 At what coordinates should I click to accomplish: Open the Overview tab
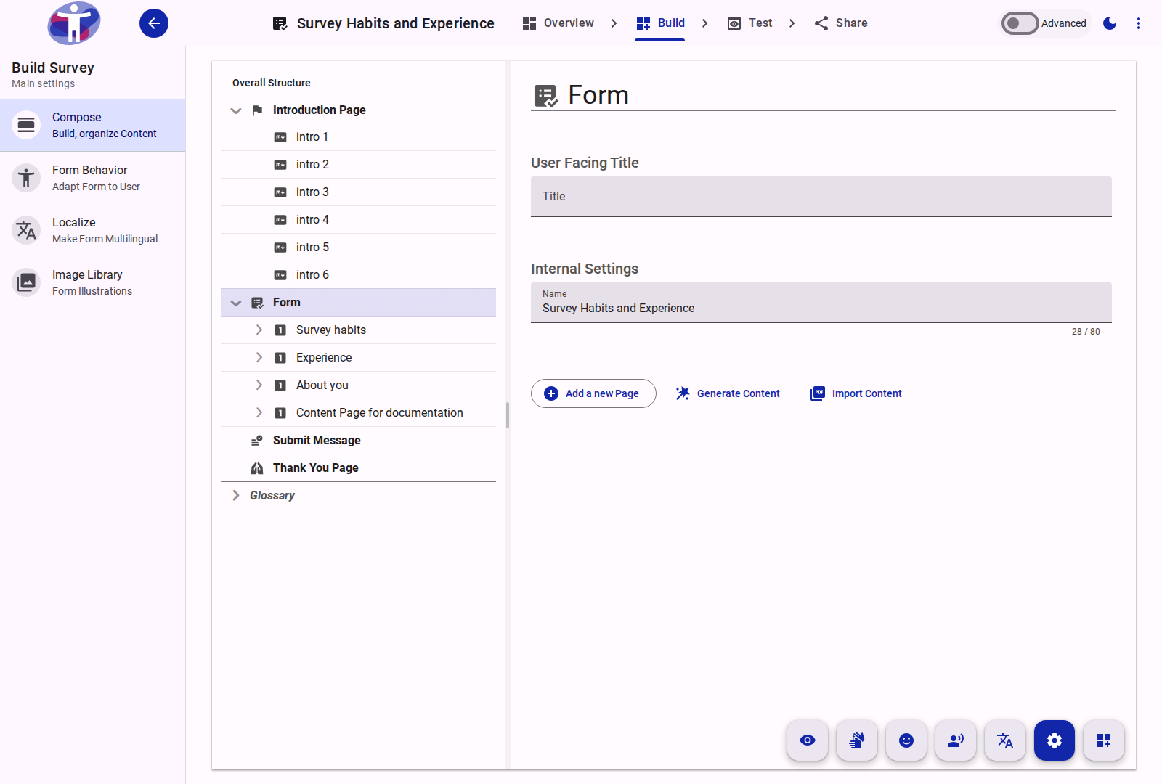(x=558, y=23)
